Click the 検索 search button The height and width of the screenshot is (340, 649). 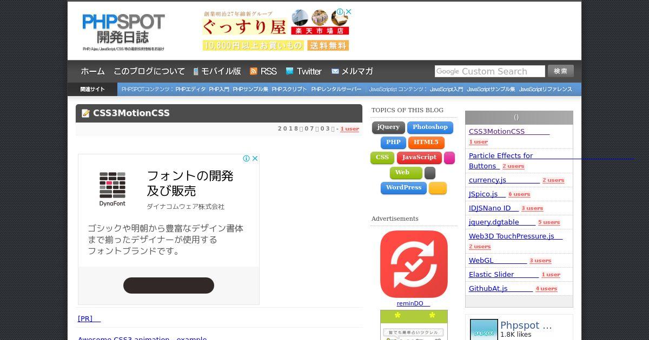point(561,71)
